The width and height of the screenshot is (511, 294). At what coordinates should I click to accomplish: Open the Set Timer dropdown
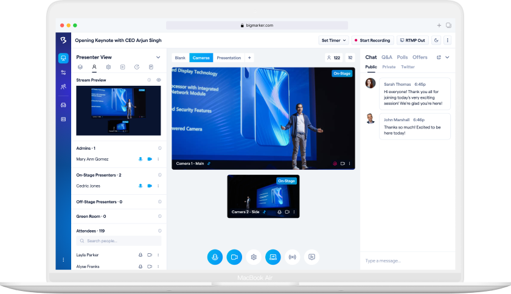point(334,40)
